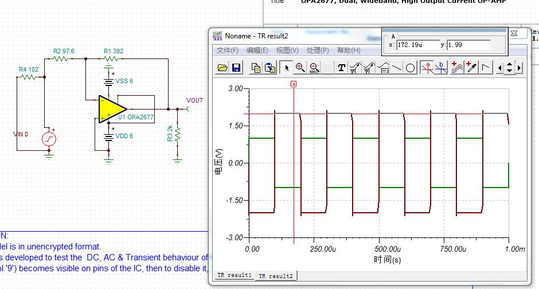
Task: Click the 750.00u x-axis tick value
Action: coord(453,249)
